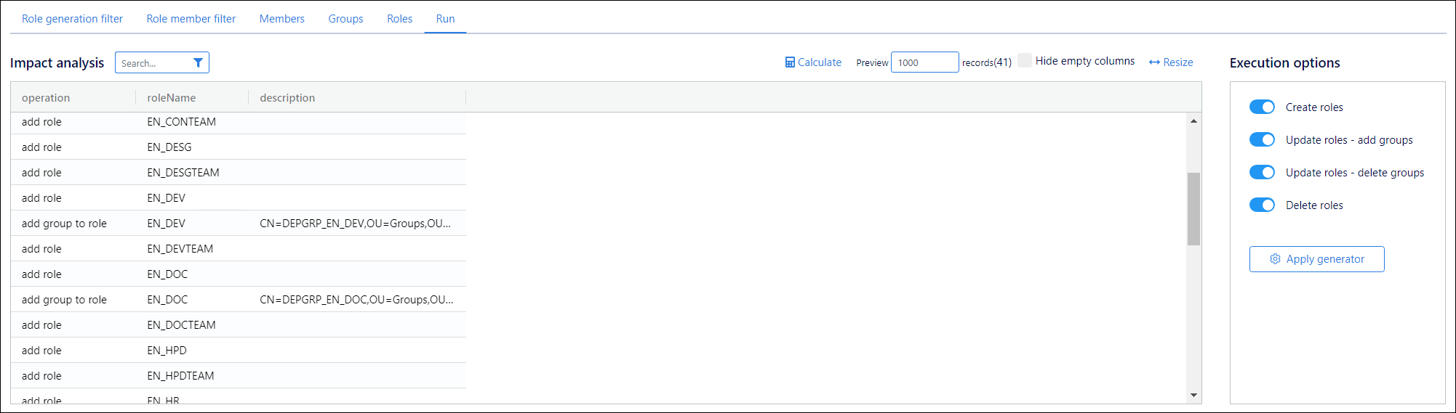Click the scroll down arrow in table

click(1193, 395)
